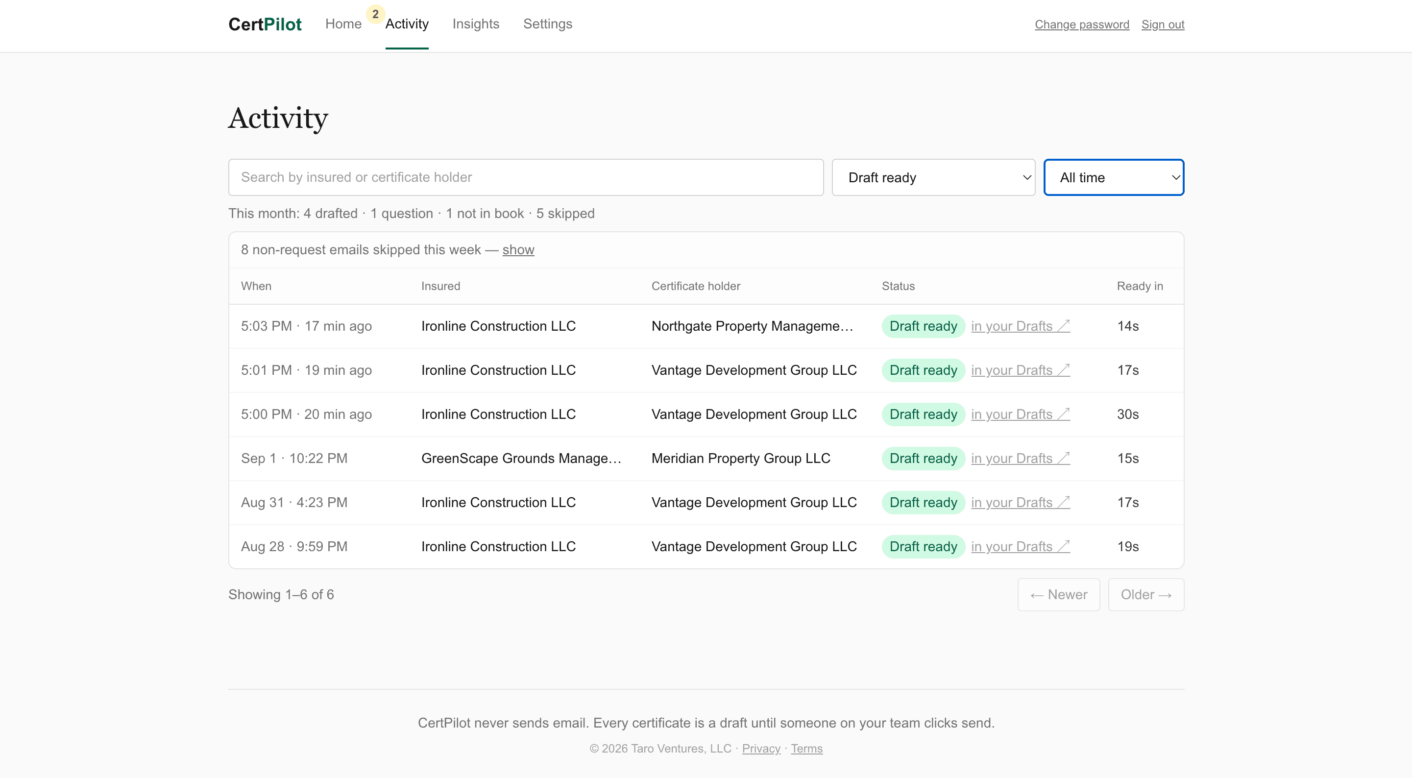Viewport: 1412px width, 778px height.
Task: Open Drafts link for Northgate Property row
Action: point(1020,326)
